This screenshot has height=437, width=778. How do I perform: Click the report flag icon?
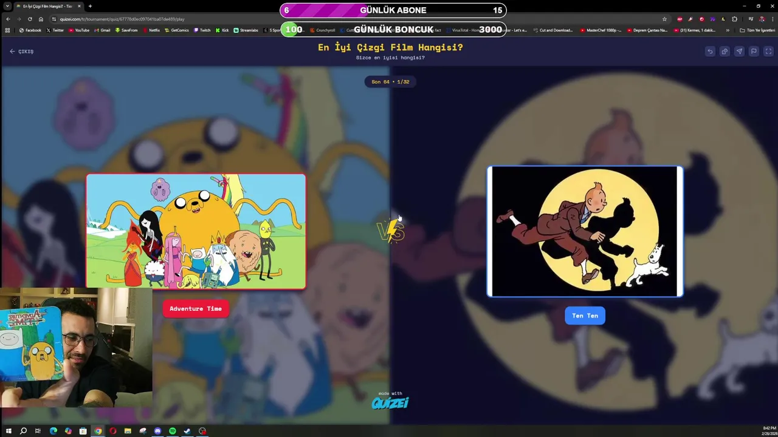[754, 52]
